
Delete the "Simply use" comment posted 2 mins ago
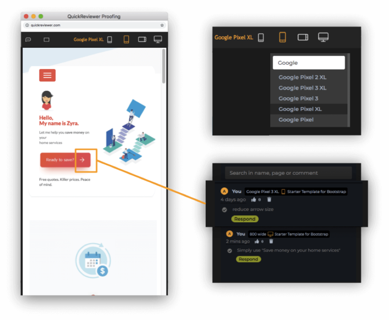tap(271, 242)
